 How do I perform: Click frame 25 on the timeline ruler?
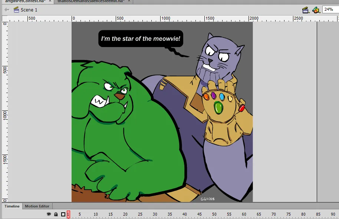pos(140,214)
